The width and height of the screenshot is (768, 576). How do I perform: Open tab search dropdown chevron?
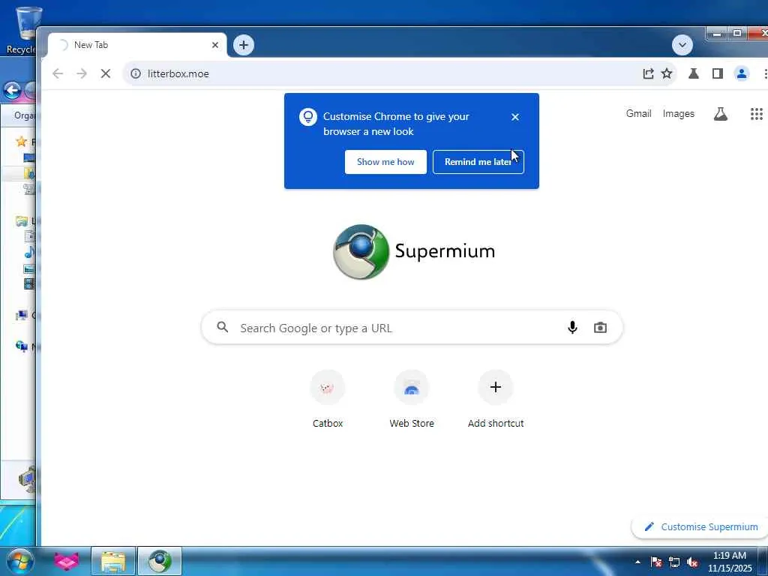click(x=682, y=45)
